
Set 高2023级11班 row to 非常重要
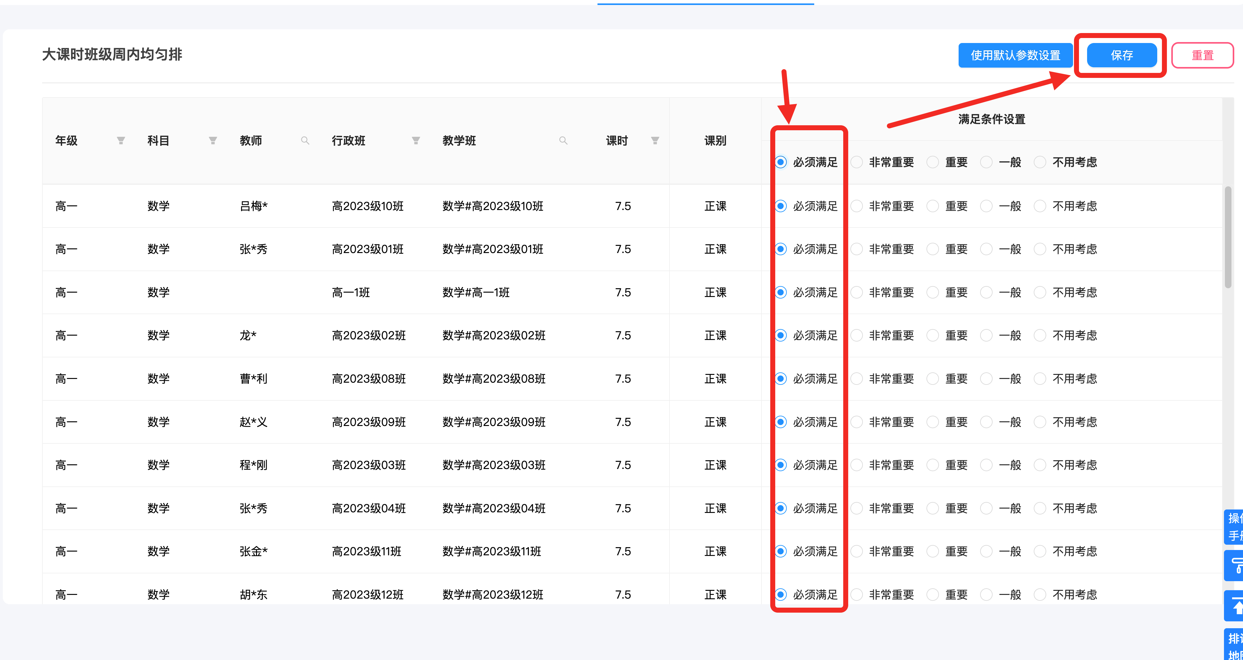[857, 551]
